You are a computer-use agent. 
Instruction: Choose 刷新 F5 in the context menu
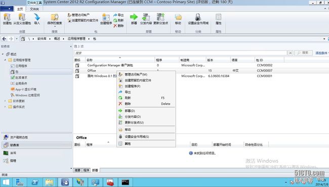(x=146, y=98)
